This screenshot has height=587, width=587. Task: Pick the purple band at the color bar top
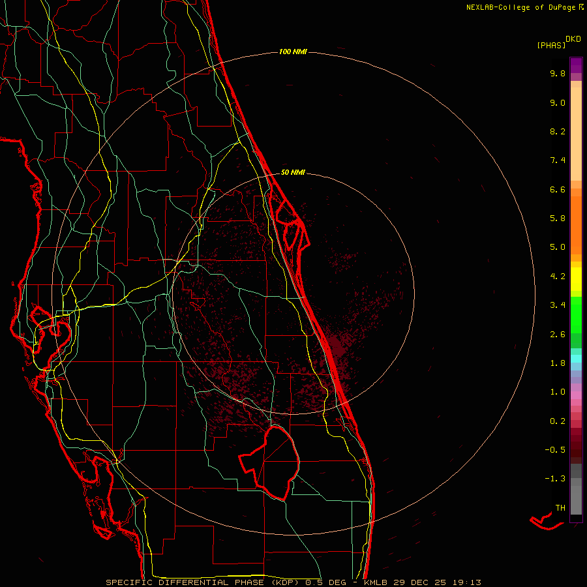[576, 65]
